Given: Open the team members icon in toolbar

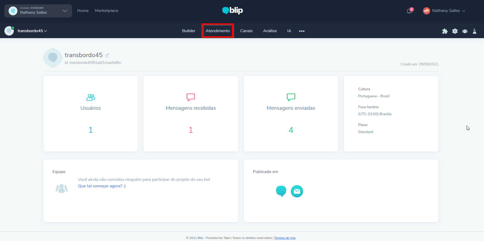Looking at the screenshot, I should click(x=465, y=31).
